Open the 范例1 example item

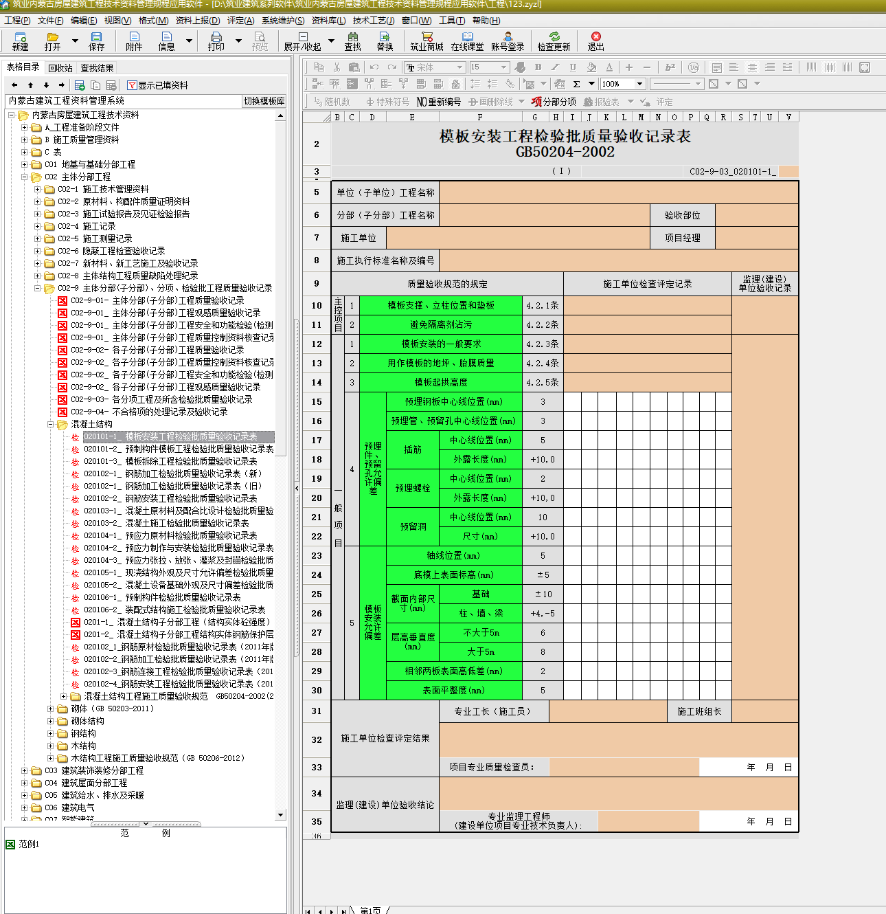(x=23, y=844)
